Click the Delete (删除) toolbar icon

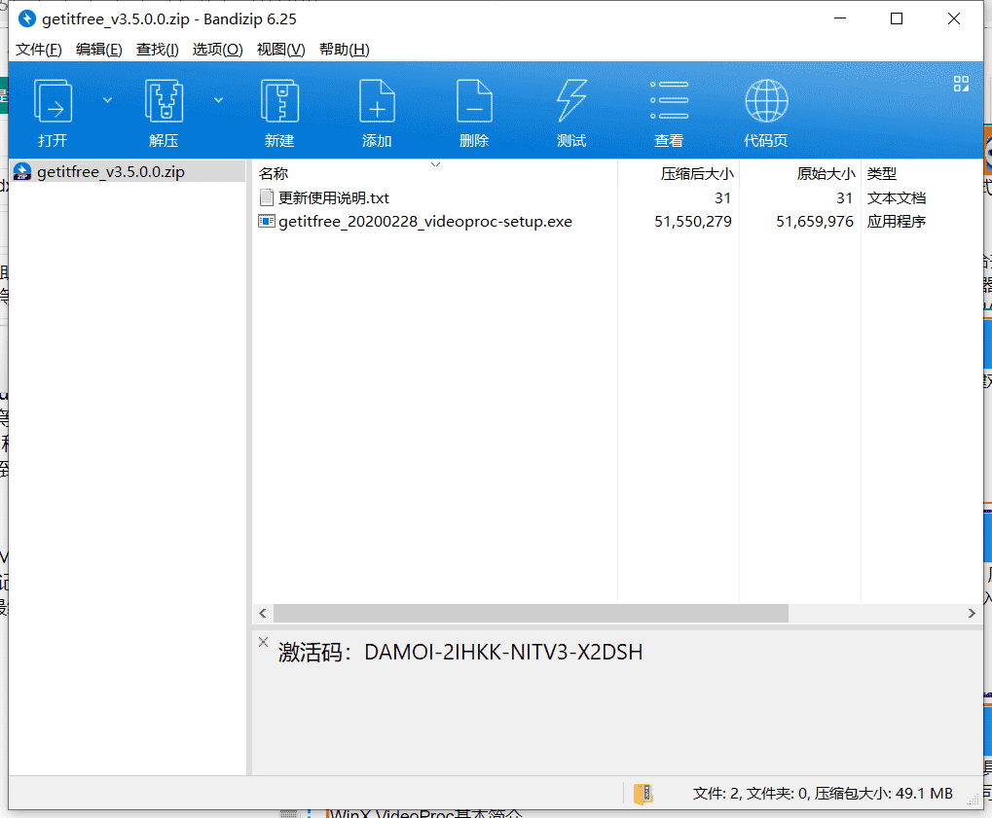(x=474, y=100)
